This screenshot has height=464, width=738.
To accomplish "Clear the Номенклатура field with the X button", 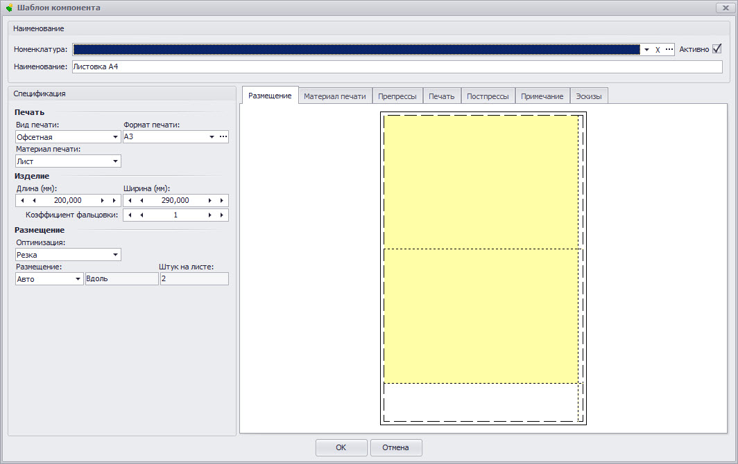I will pyautogui.click(x=658, y=50).
